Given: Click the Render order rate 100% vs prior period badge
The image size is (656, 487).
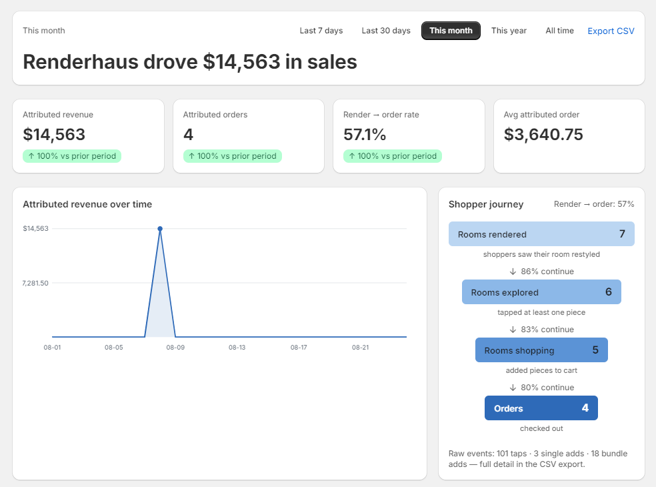Looking at the screenshot, I should point(393,156).
